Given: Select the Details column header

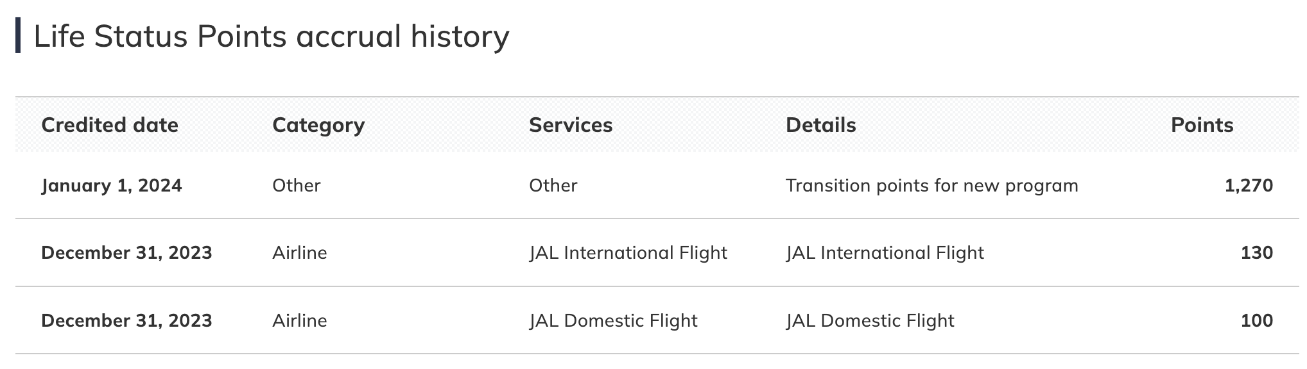Looking at the screenshot, I should (820, 125).
